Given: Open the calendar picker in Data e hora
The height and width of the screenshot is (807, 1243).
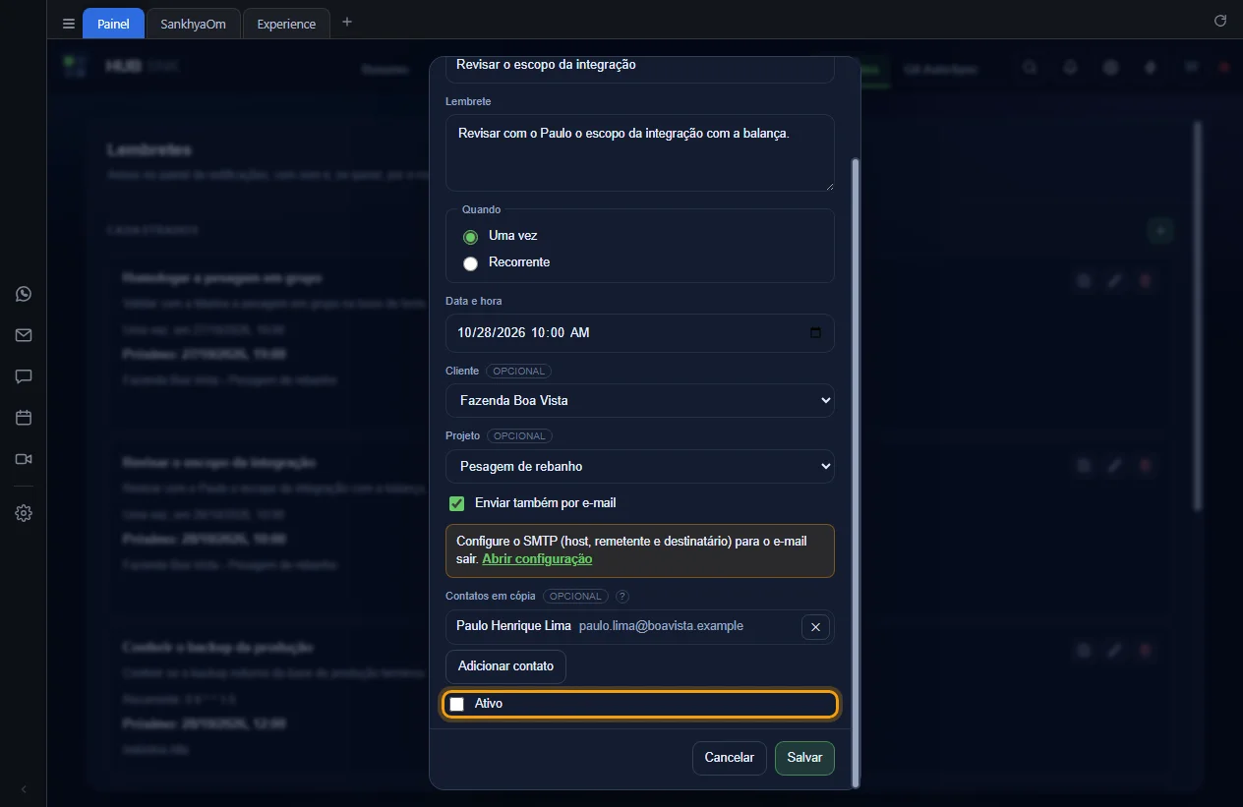Looking at the screenshot, I should (x=815, y=332).
